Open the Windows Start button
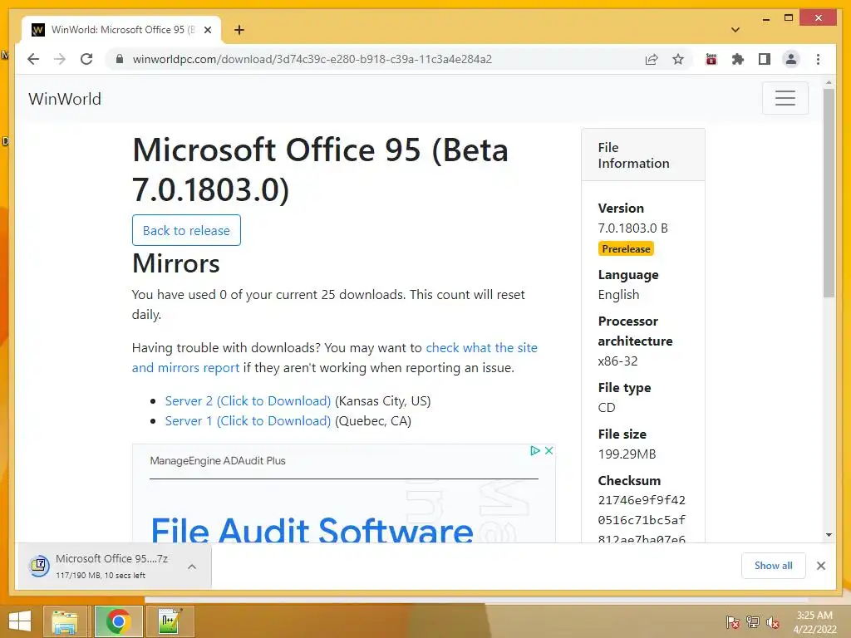This screenshot has height=638, width=851. click(20, 621)
